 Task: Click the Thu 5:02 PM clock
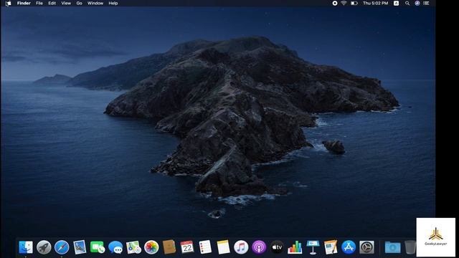tap(376, 3)
